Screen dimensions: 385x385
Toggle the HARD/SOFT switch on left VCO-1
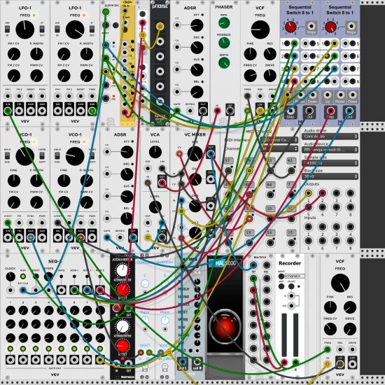[x=42, y=155]
